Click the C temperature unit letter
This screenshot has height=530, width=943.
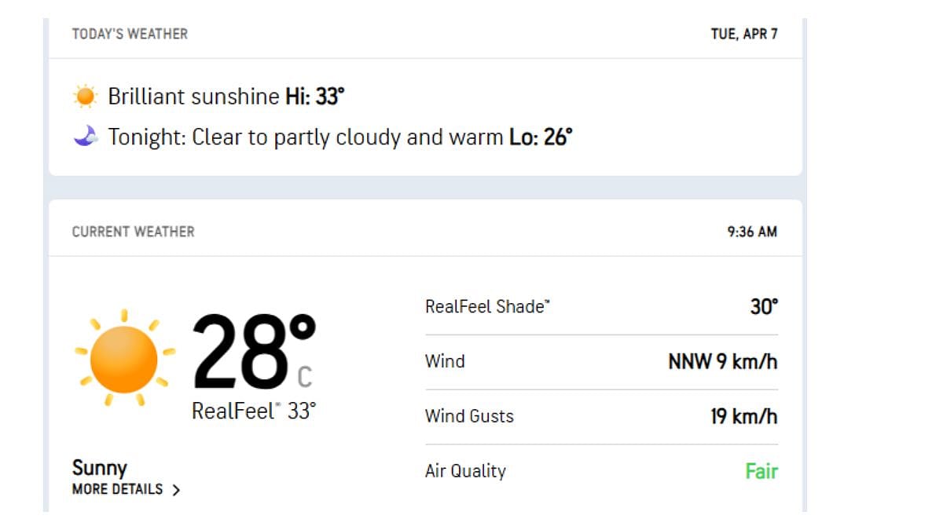point(304,378)
